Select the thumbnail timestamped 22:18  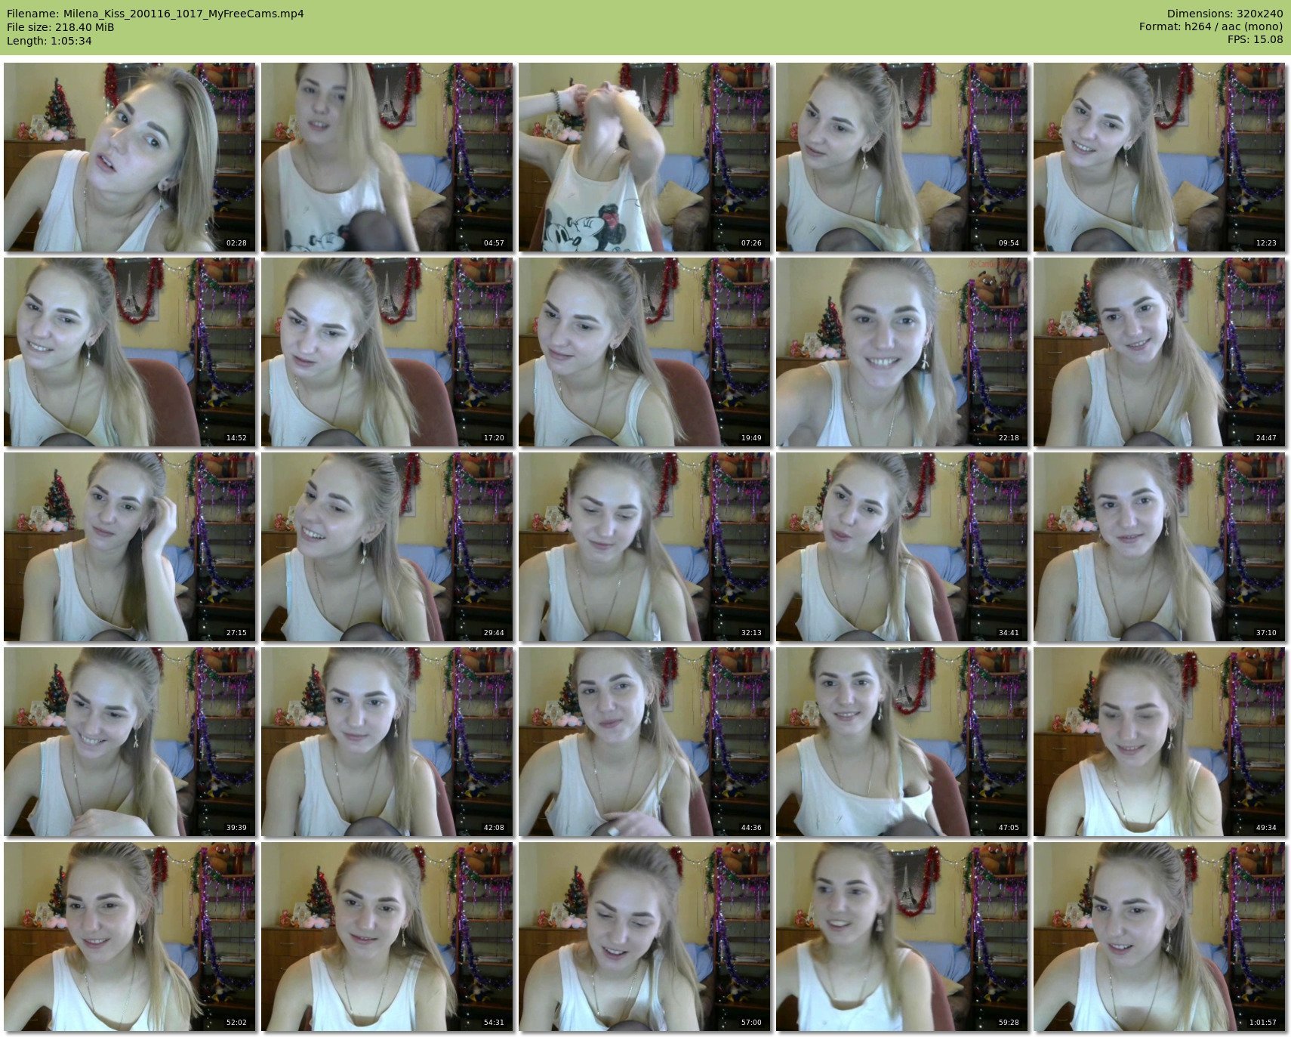pos(901,352)
